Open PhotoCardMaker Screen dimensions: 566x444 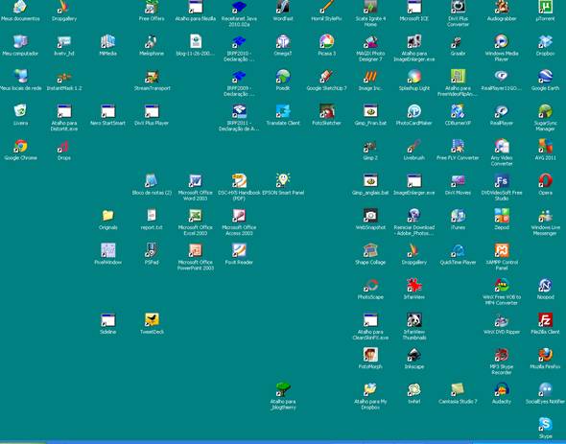414,111
